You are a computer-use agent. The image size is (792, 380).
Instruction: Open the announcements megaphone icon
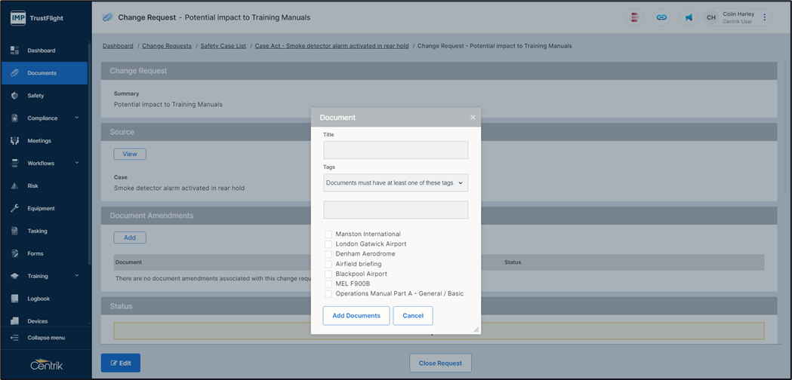(688, 17)
